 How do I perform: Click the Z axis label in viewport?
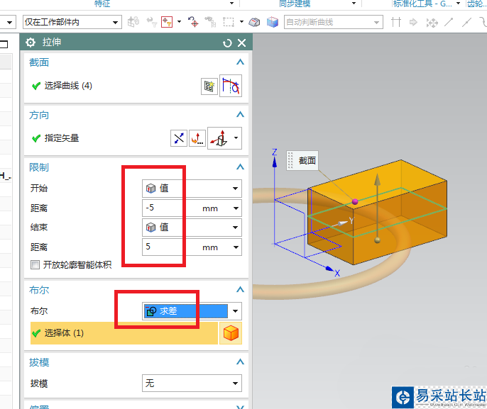point(274,152)
